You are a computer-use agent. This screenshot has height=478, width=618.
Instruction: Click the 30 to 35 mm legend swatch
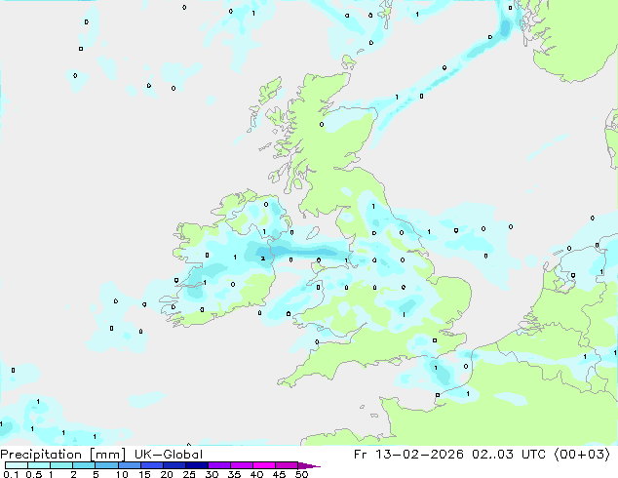(218, 465)
